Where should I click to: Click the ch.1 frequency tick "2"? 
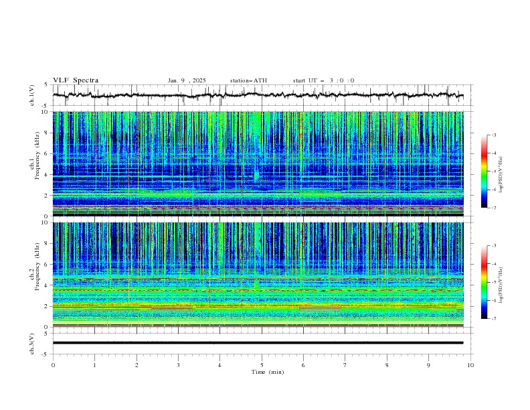pos(47,196)
